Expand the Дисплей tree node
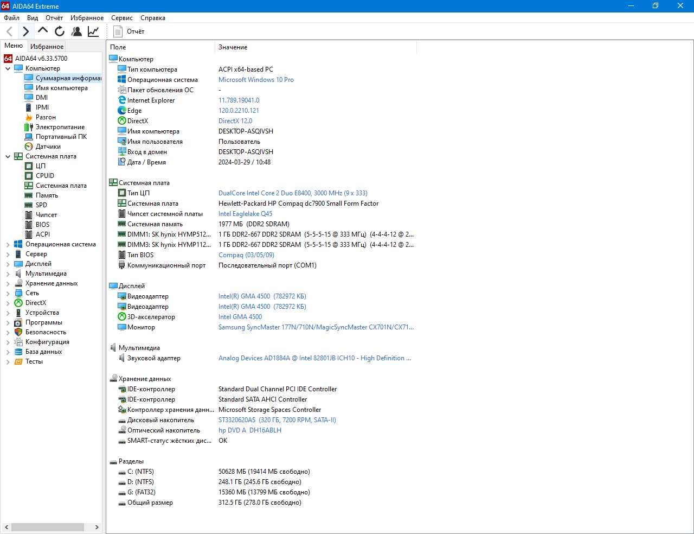This screenshot has width=694, height=534. (8, 264)
